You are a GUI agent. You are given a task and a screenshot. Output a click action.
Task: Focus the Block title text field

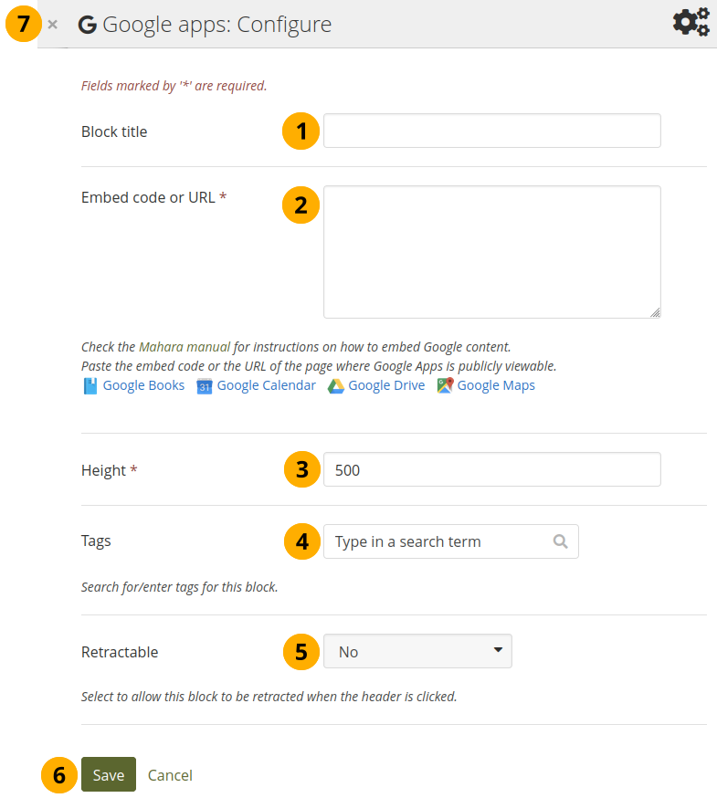click(x=491, y=131)
